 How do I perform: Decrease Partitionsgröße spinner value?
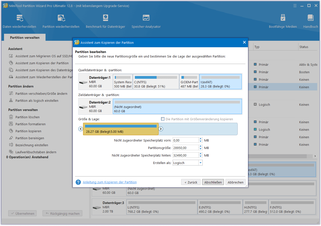(x=200, y=149)
